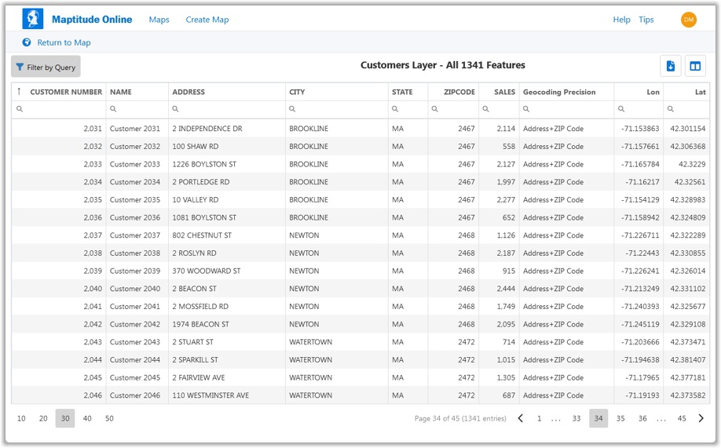Sort by ZIPCODE column header
Image resolution: width=721 pixels, height=448 pixels.
(459, 92)
